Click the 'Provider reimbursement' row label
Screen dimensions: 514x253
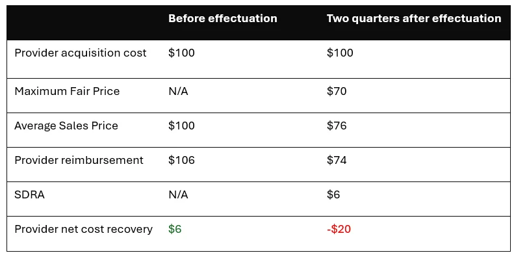79,160
